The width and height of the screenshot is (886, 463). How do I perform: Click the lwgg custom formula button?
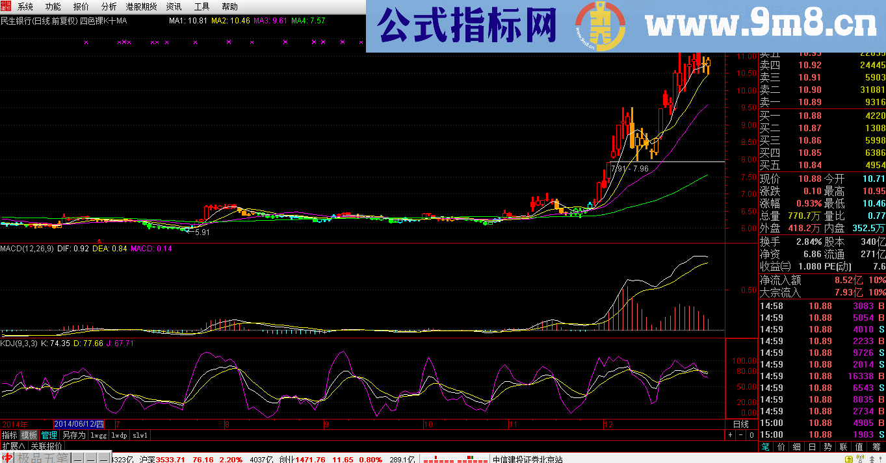pos(98,435)
